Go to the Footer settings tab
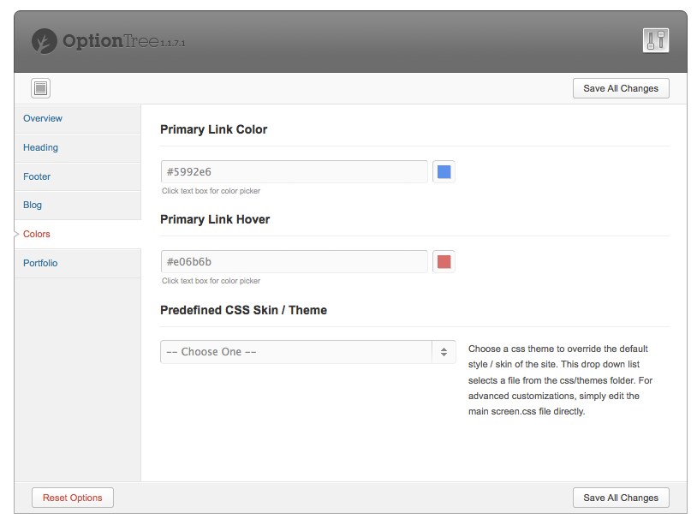 37,176
